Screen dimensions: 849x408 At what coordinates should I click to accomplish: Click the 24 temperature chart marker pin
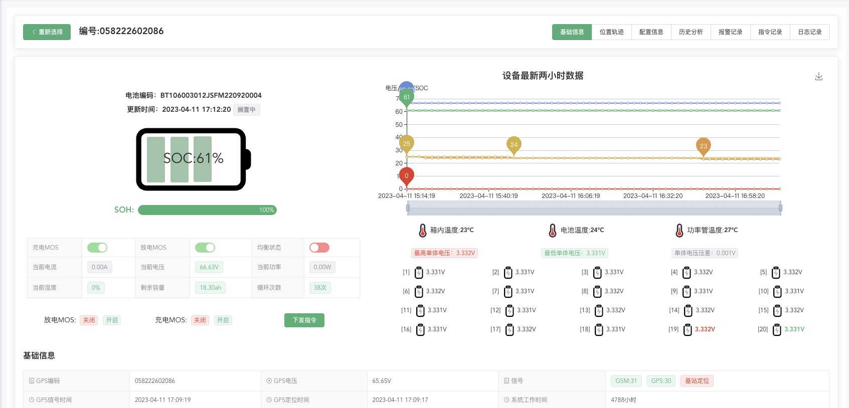(514, 145)
